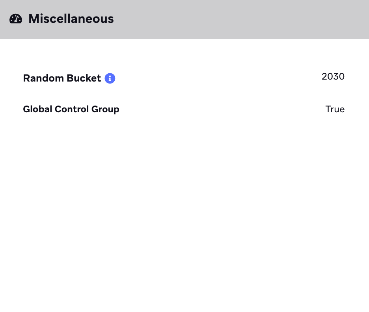Open the Random Bucket tooltip info icon
The width and height of the screenshot is (369, 312).
pyautogui.click(x=110, y=78)
